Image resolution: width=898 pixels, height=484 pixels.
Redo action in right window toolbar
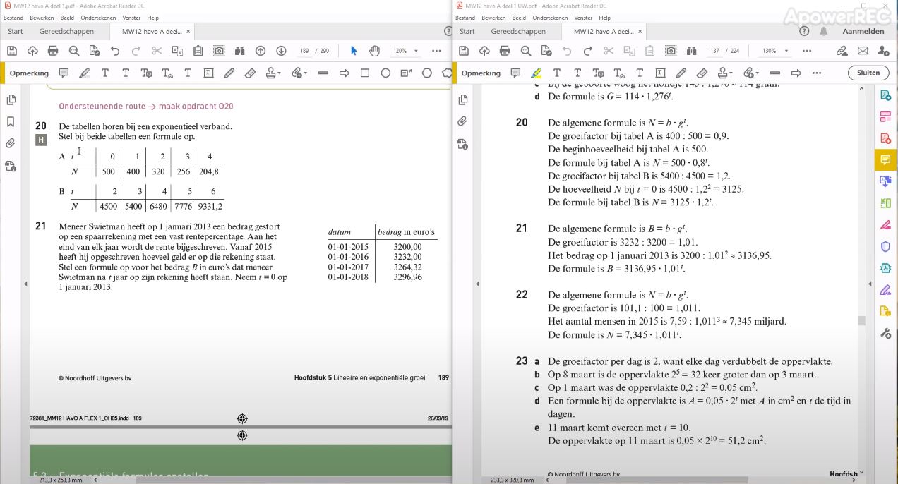click(x=588, y=51)
